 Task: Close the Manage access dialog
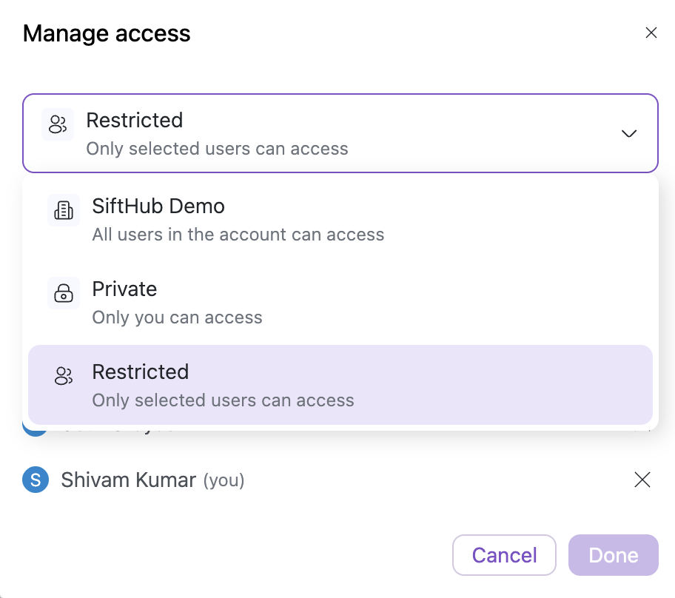[651, 33]
